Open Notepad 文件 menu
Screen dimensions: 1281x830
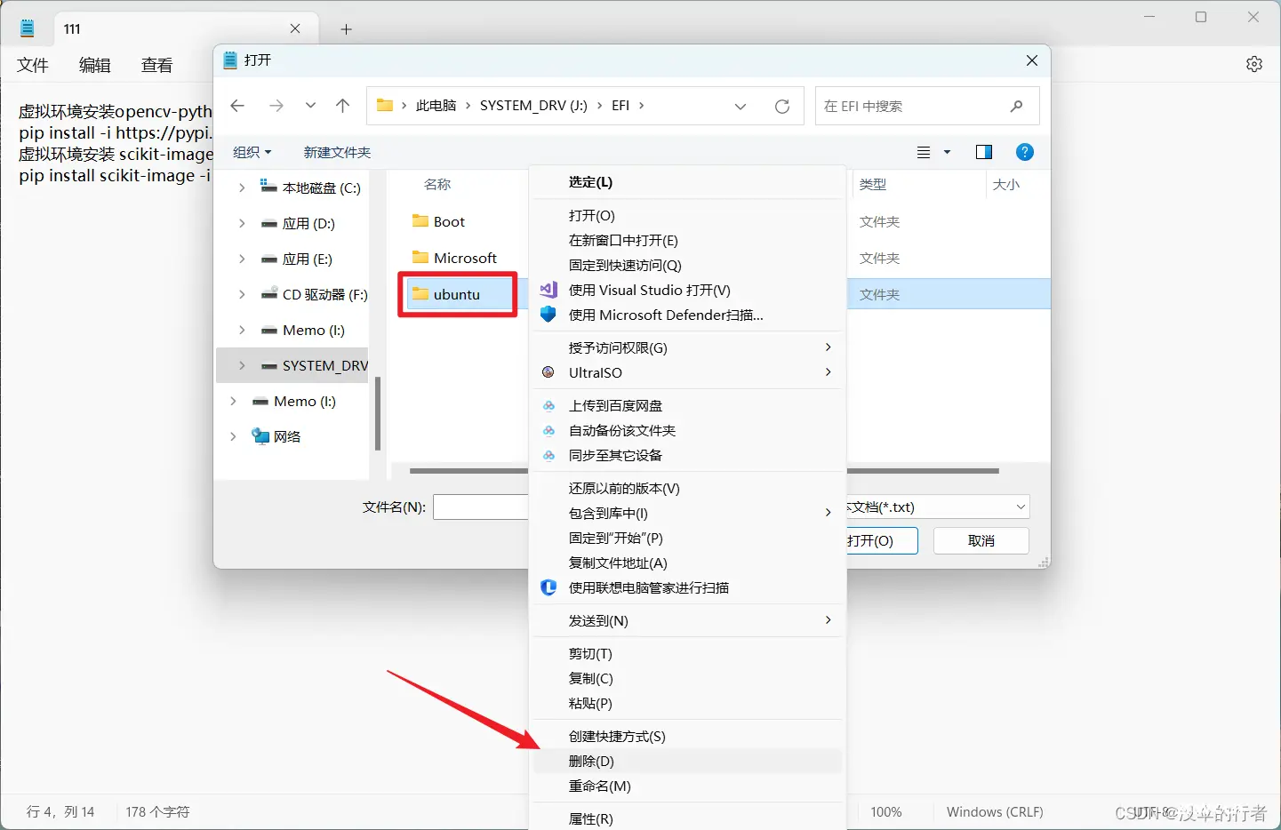pyautogui.click(x=33, y=65)
